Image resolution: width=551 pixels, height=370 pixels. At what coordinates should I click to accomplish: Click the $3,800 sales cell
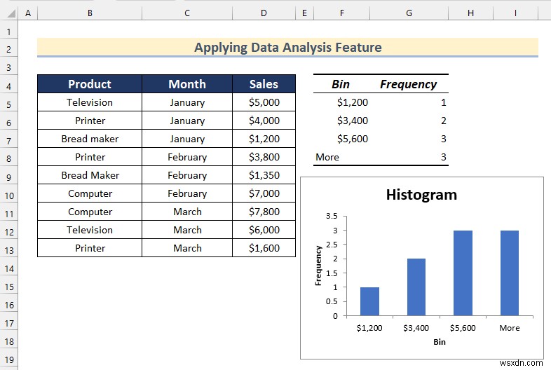pyautogui.click(x=264, y=157)
